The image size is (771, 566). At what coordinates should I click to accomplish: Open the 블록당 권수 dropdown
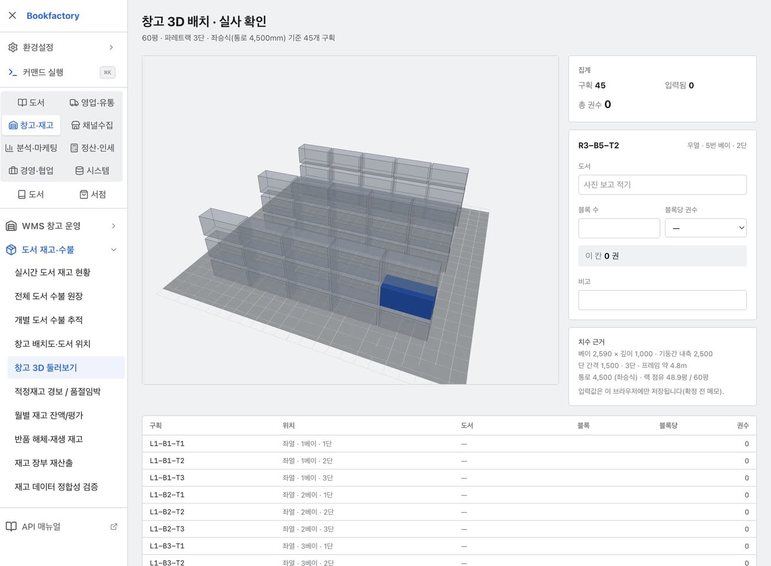[x=705, y=228]
